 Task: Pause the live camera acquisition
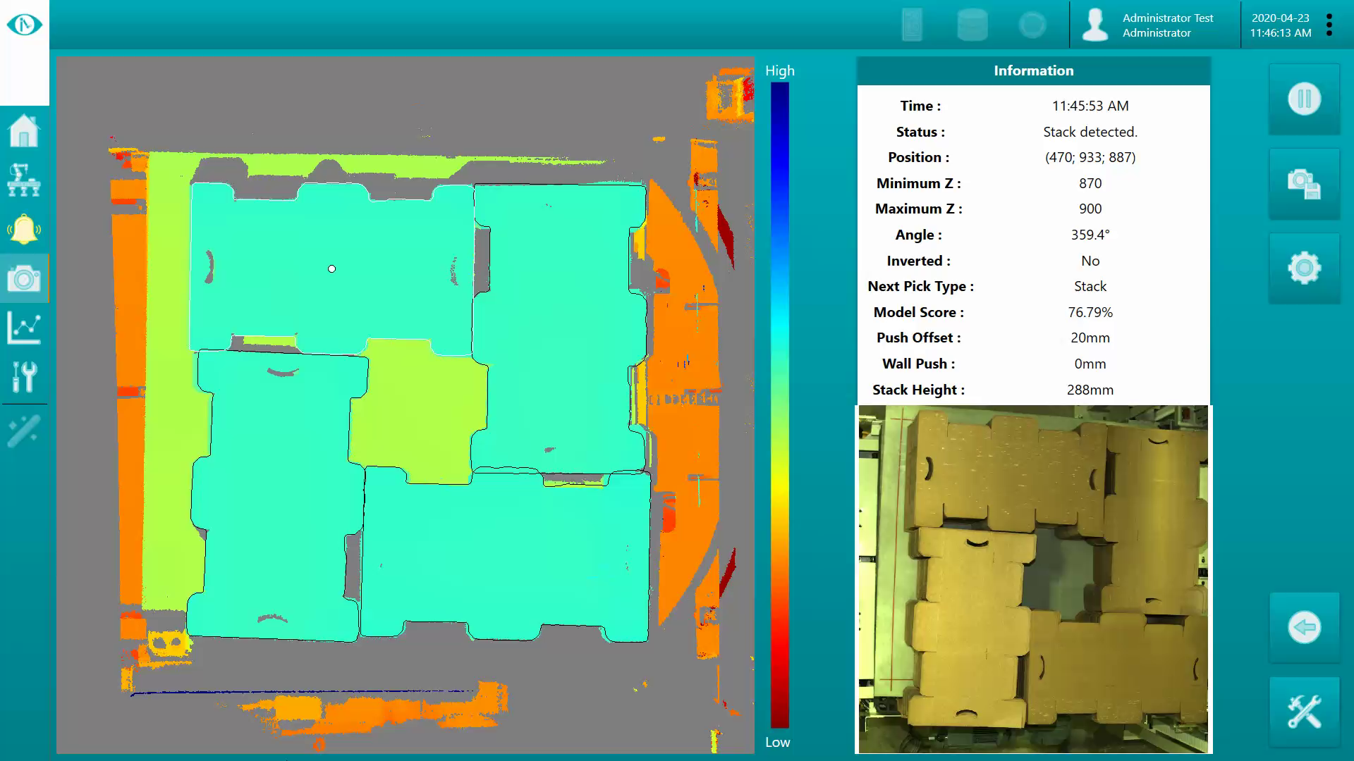[x=1304, y=99]
